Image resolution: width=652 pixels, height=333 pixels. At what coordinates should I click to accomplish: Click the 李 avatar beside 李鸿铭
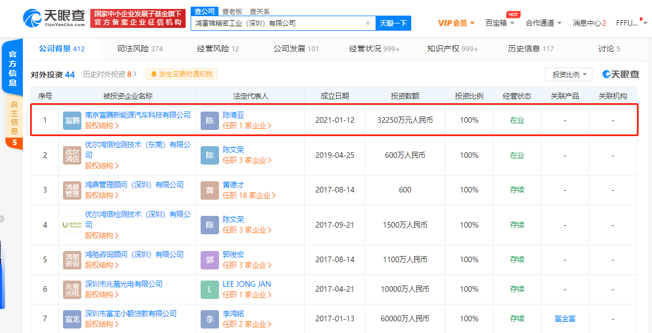coord(210,319)
